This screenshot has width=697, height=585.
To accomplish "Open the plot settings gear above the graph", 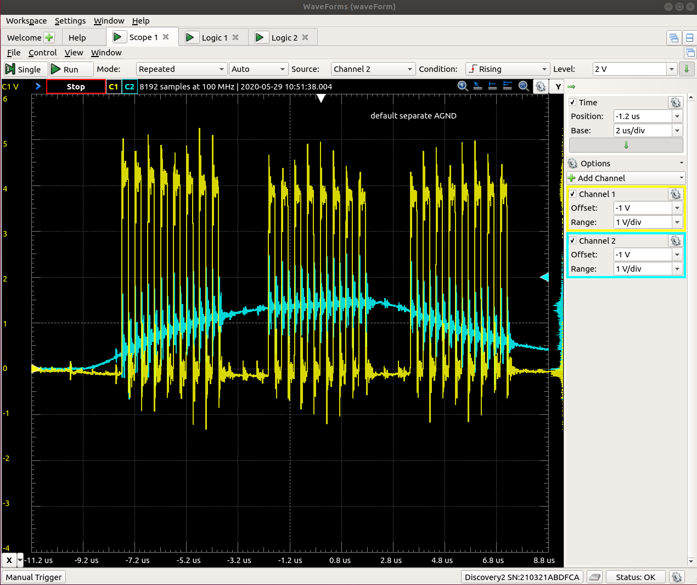I will point(541,87).
